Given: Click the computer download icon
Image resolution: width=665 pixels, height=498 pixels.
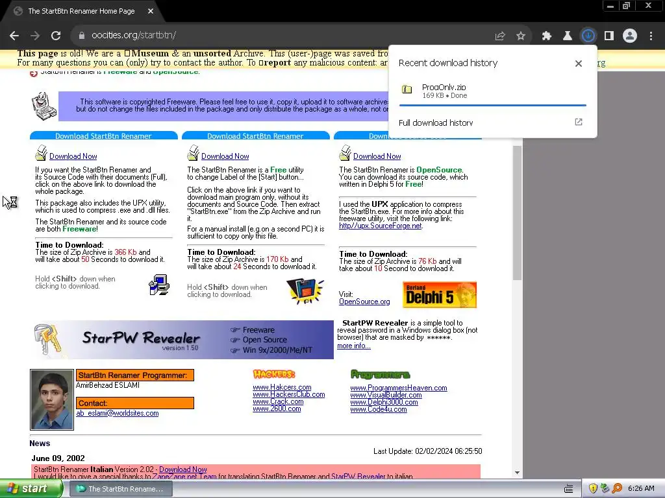Looking at the screenshot, I should click(x=159, y=285).
